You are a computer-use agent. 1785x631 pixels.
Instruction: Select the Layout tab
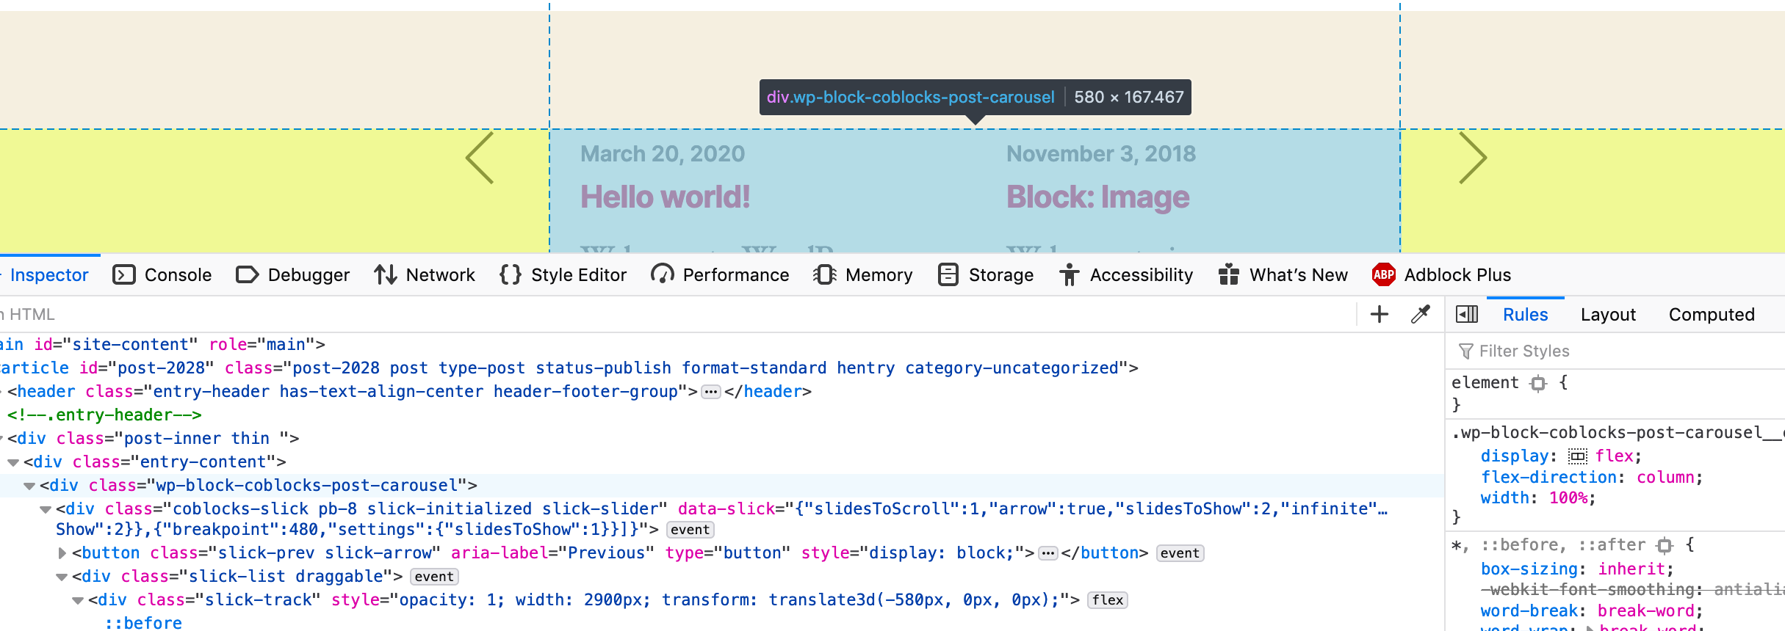point(1608,315)
